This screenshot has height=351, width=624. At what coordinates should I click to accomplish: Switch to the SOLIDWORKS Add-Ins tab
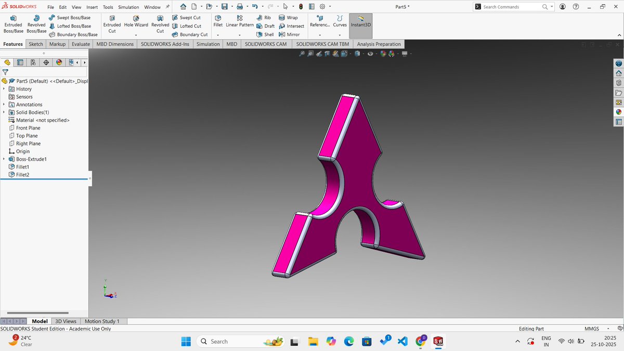(165, 44)
